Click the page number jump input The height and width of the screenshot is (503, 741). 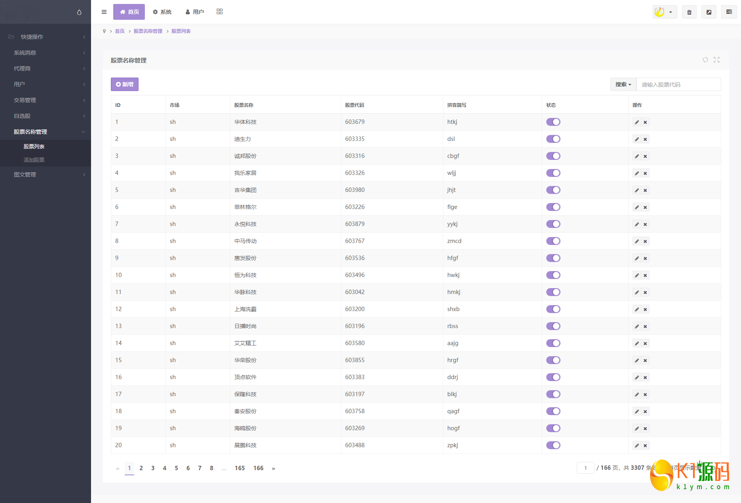coord(585,468)
